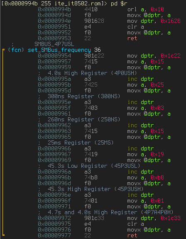Click the red operand 0x03
Viewport: 186px width, 239px height.
click(157, 108)
